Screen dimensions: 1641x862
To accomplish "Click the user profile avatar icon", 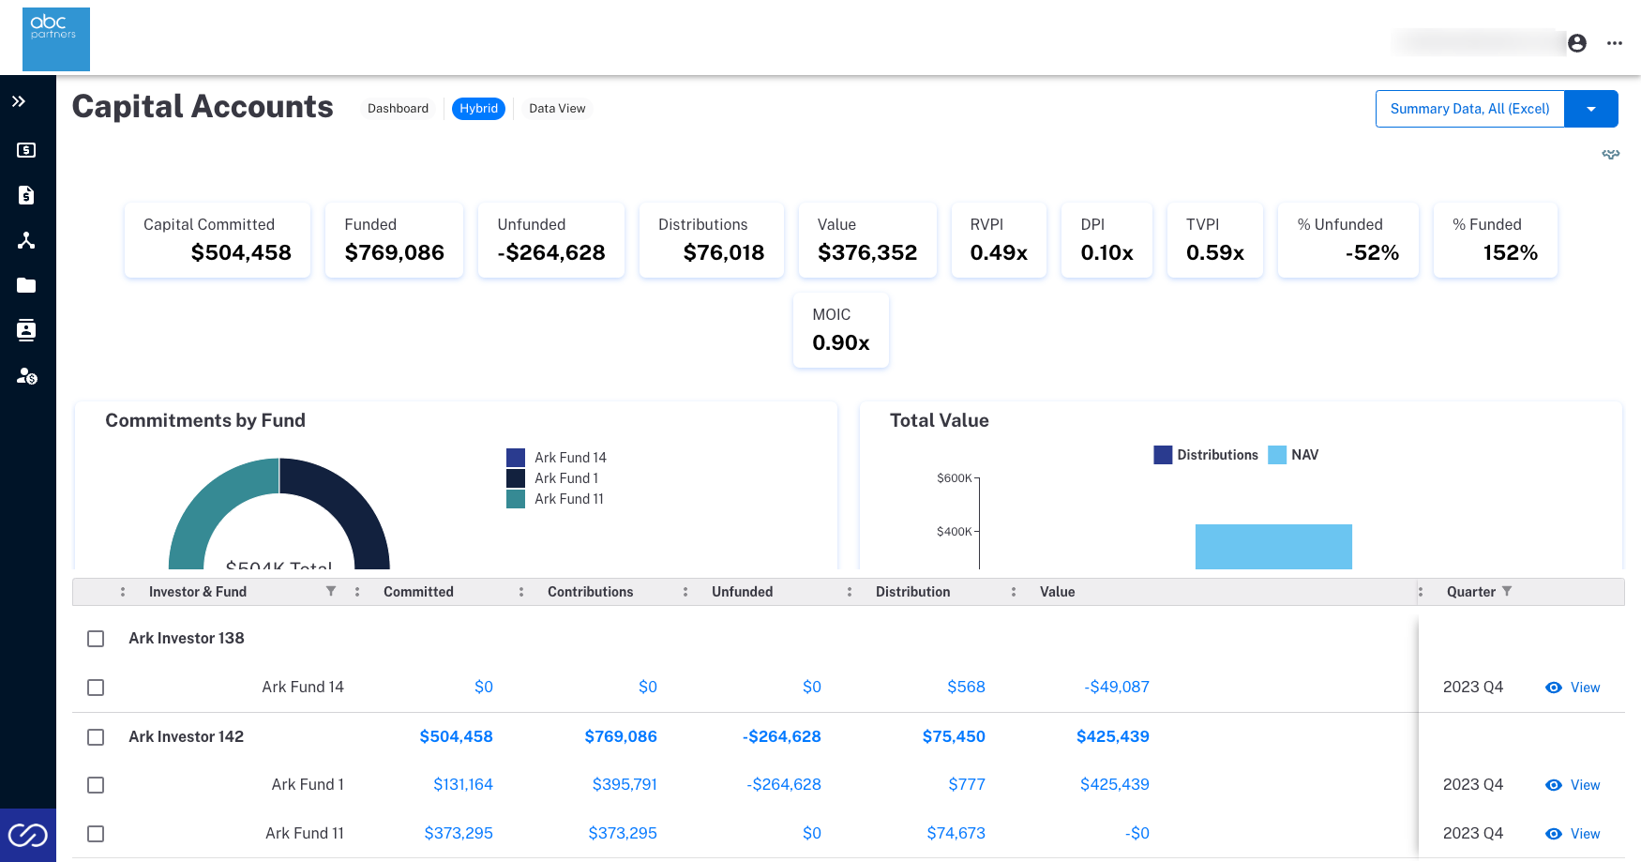I will 1577,43.
